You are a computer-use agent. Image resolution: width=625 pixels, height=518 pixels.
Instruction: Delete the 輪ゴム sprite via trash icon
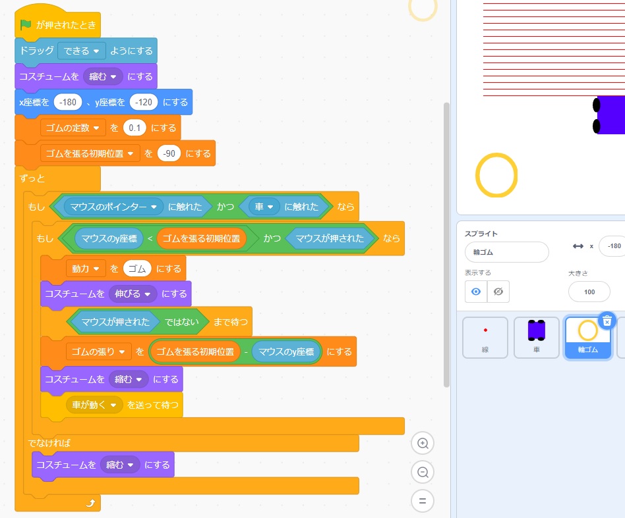tap(607, 320)
